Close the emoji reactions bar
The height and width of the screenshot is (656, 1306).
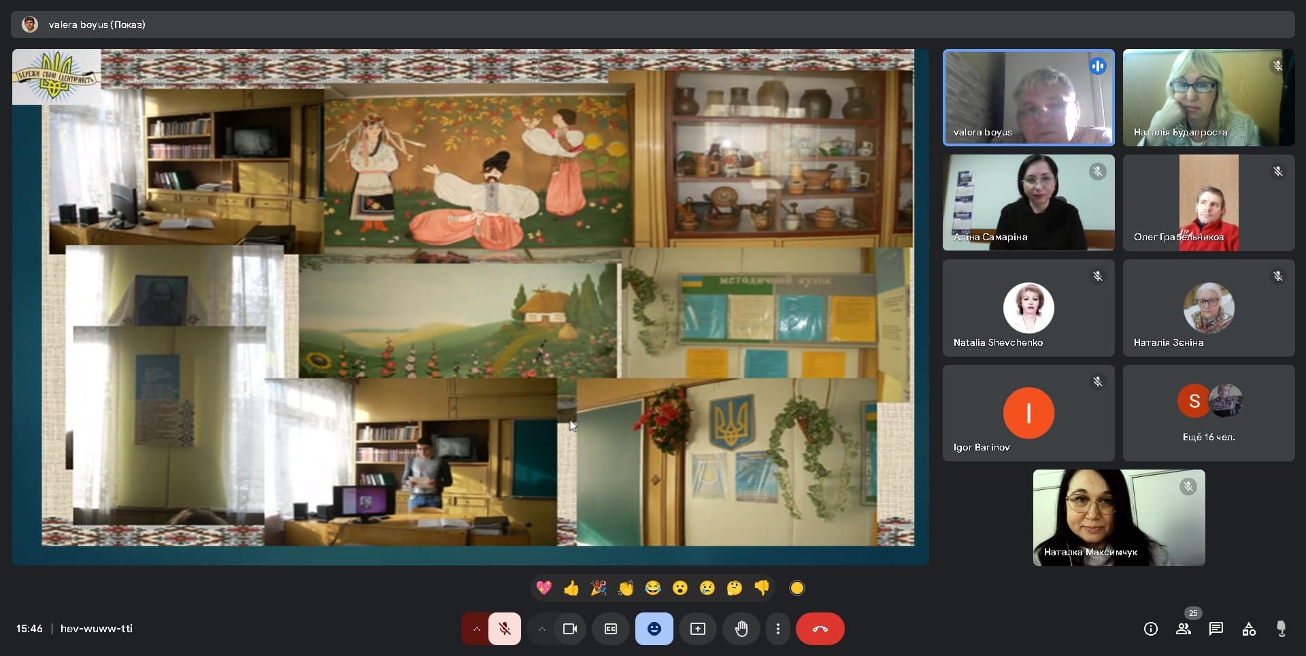pyautogui.click(x=654, y=629)
